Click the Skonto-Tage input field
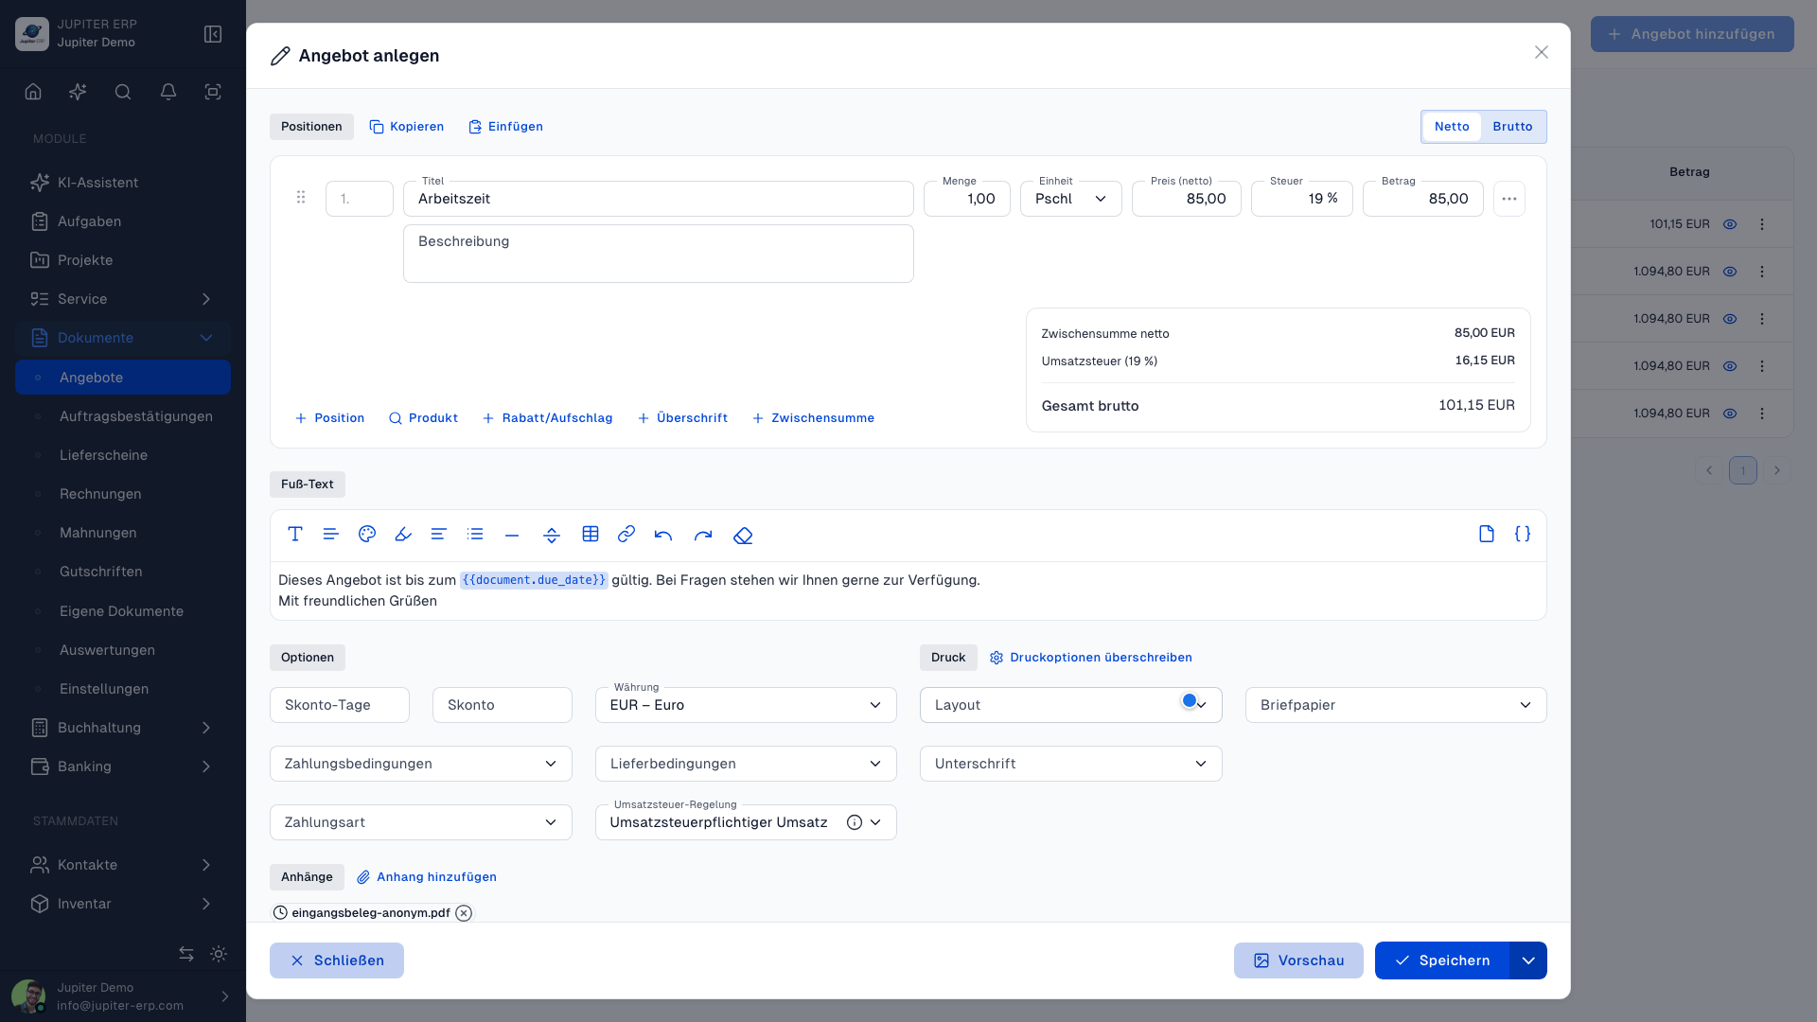 pyautogui.click(x=340, y=705)
